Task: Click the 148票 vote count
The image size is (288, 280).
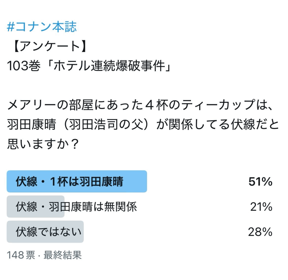Action: pos(21,255)
